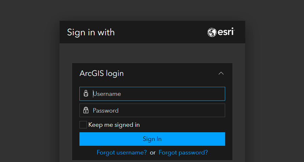
Task: Click the padlock icon beside Password
Action: pyautogui.click(x=86, y=110)
